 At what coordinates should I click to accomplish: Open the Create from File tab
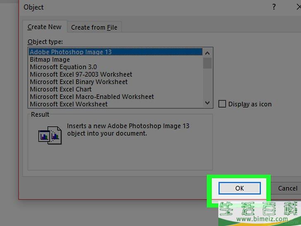tap(94, 27)
